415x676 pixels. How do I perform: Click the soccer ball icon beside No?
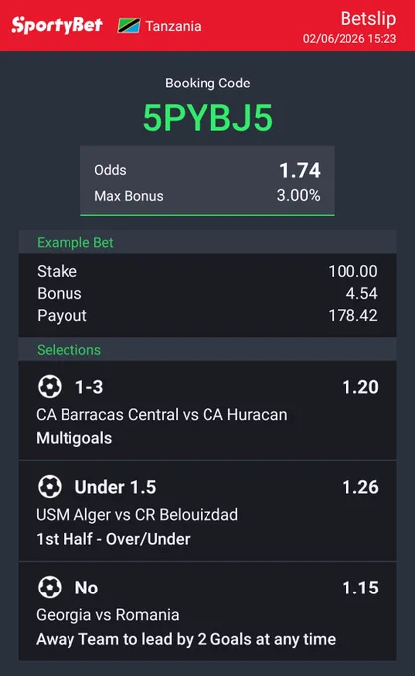point(50,588)
